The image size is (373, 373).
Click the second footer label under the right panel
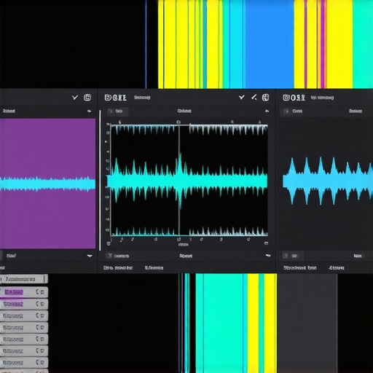tap(336, 268)
